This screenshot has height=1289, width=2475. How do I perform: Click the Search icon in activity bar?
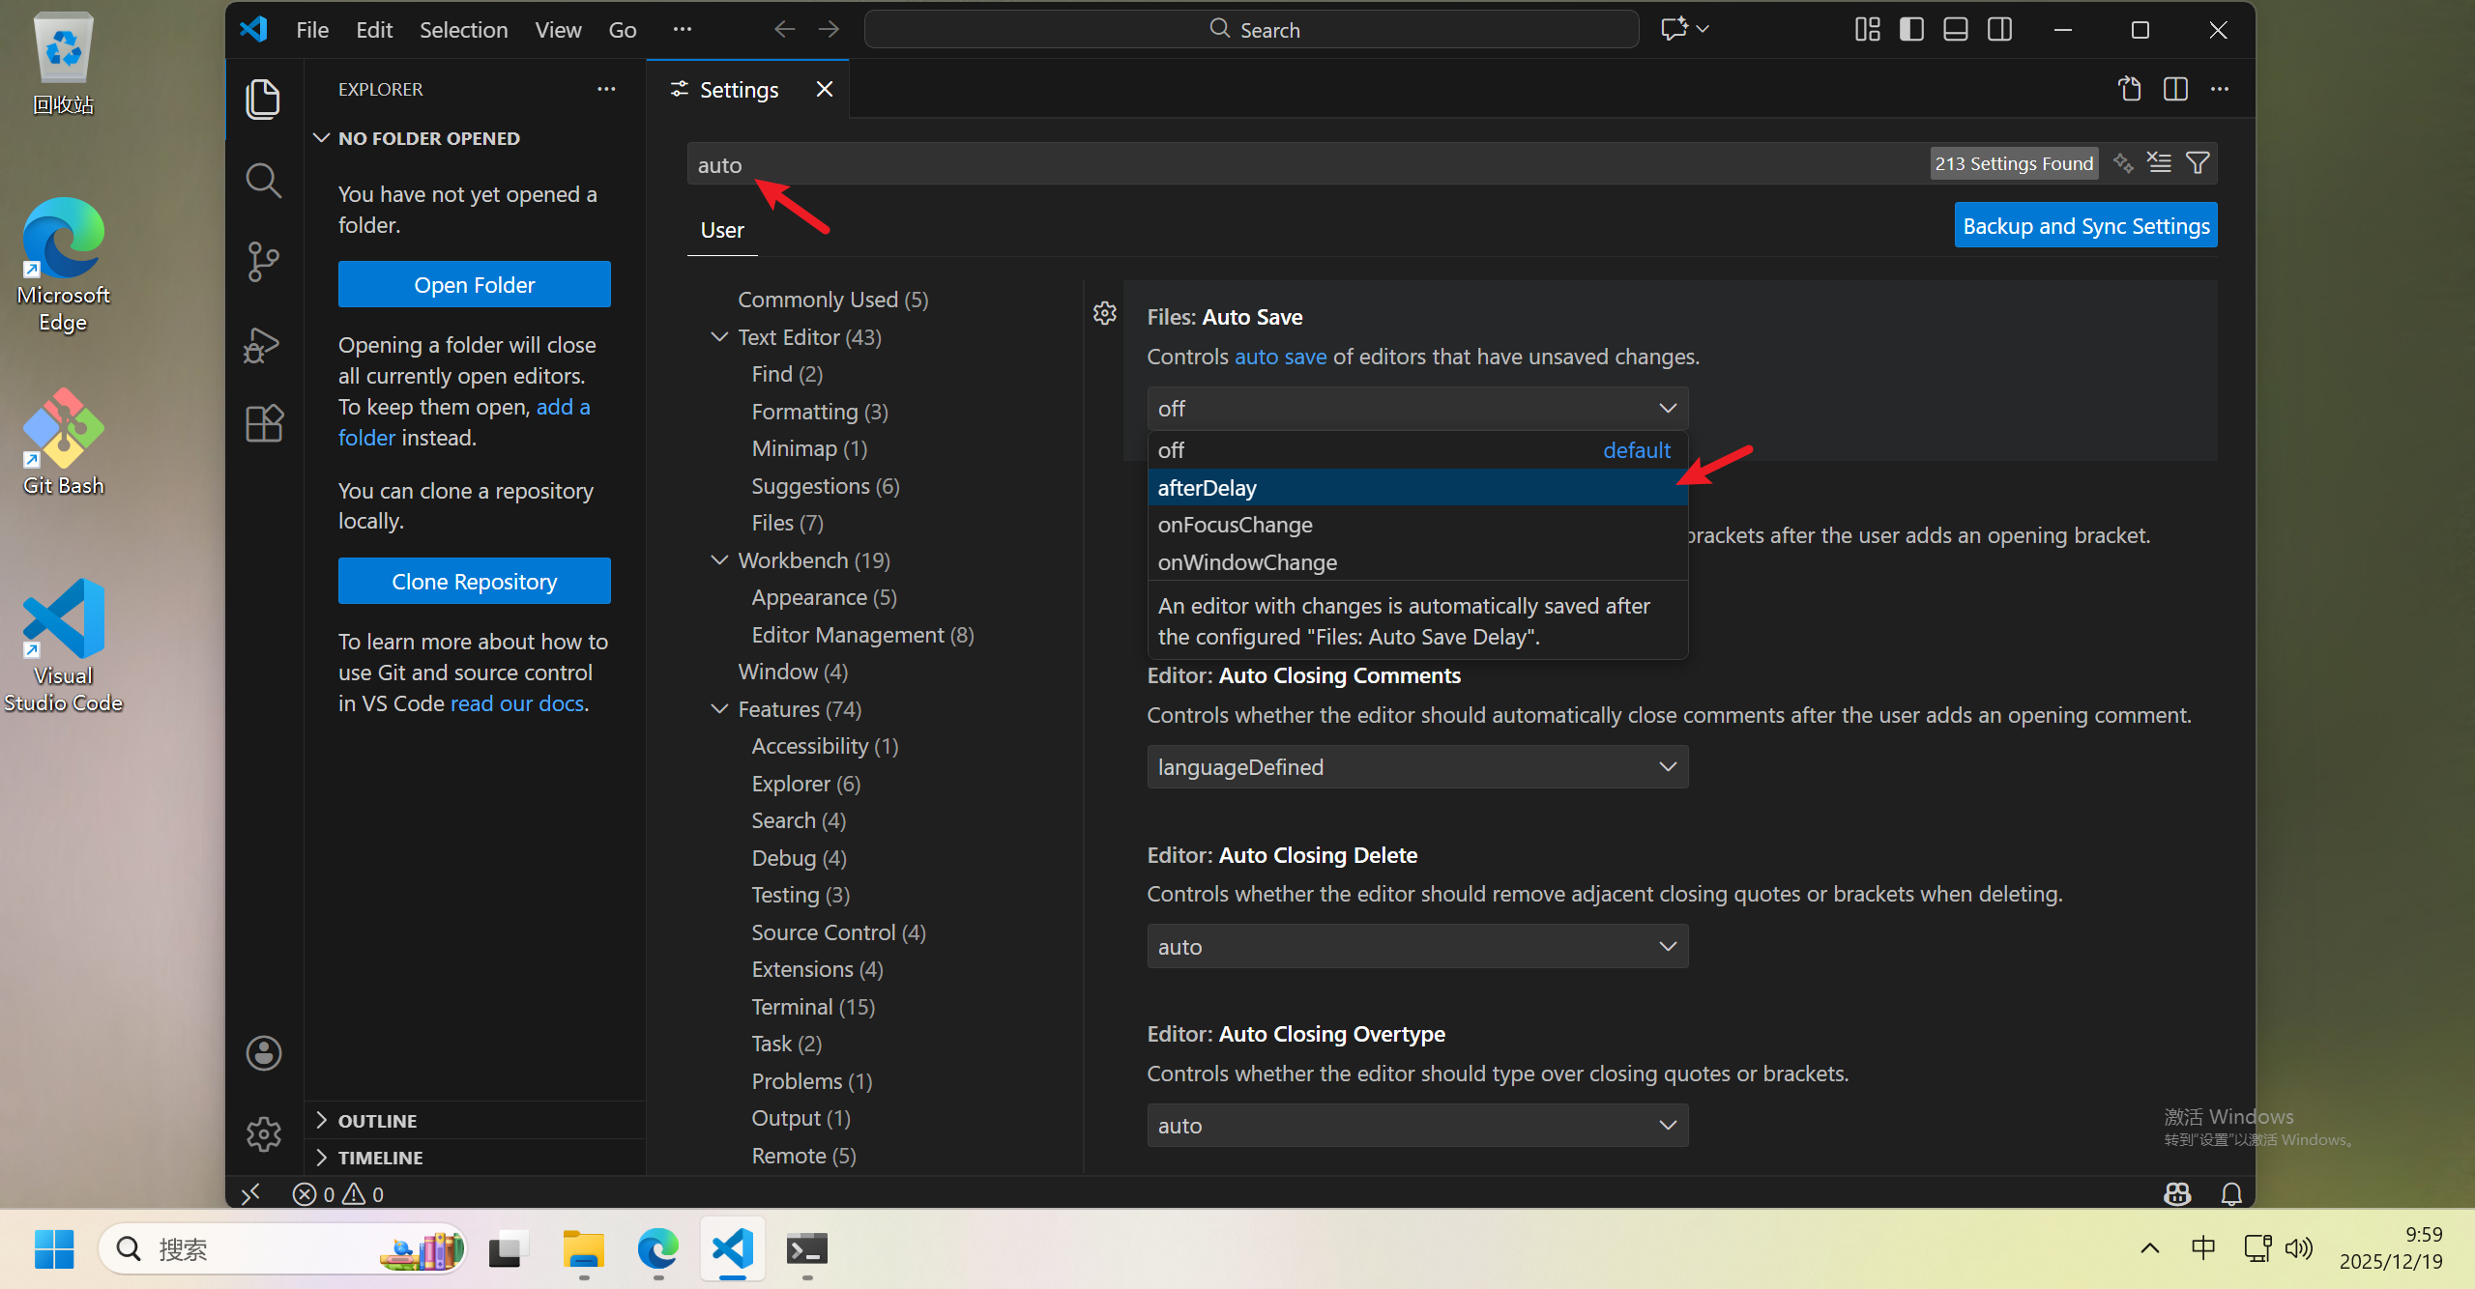tap(263, 180)
